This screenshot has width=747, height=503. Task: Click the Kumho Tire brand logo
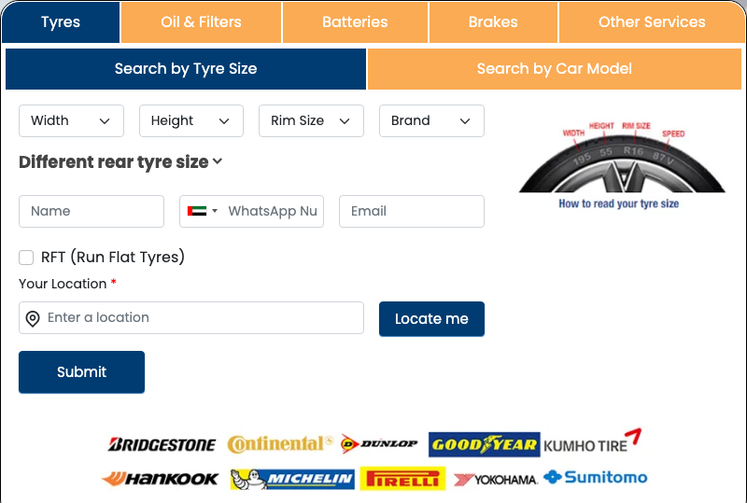point(592,441)
